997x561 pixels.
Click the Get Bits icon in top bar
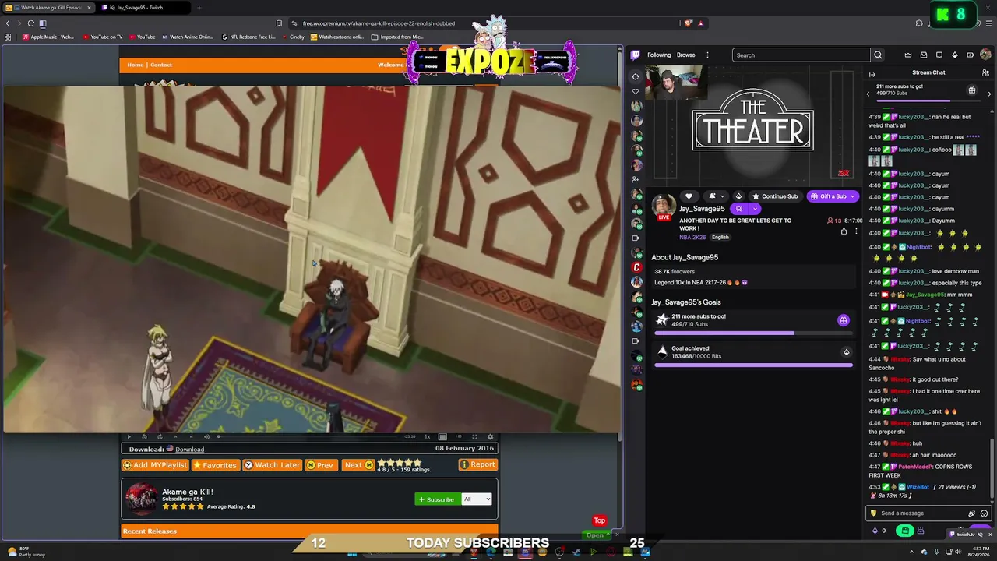(955, 55)
